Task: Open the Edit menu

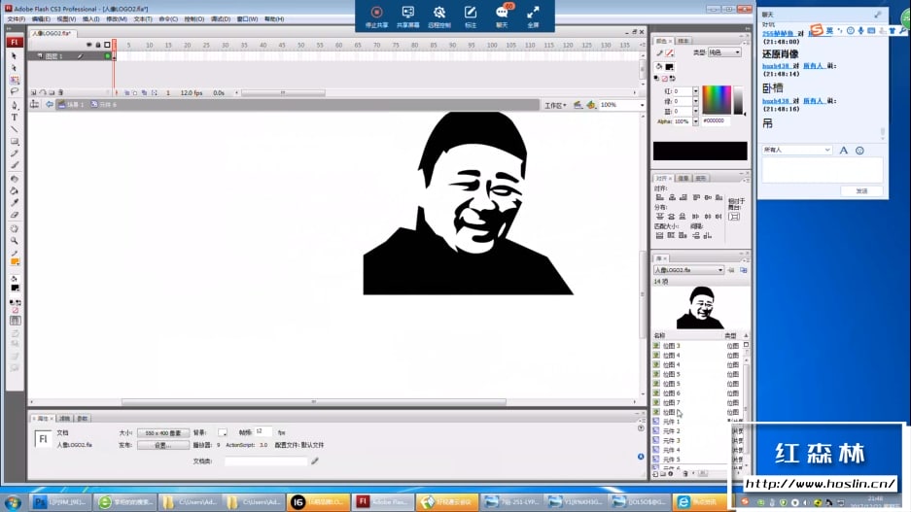Action: 41,19
